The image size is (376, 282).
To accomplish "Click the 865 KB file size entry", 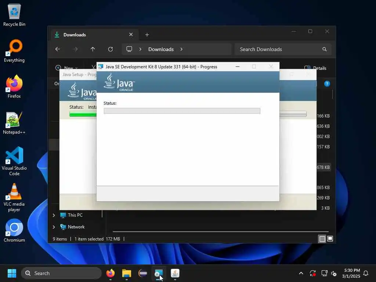I will 323,188.
